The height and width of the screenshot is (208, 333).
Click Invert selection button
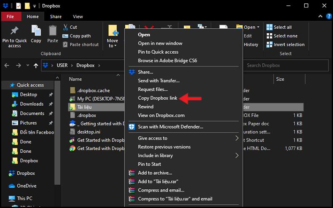[288, 45]
